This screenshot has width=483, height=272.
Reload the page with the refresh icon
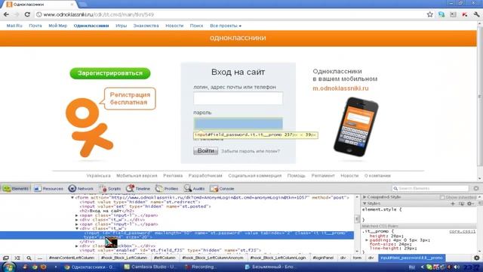point(27,14)
